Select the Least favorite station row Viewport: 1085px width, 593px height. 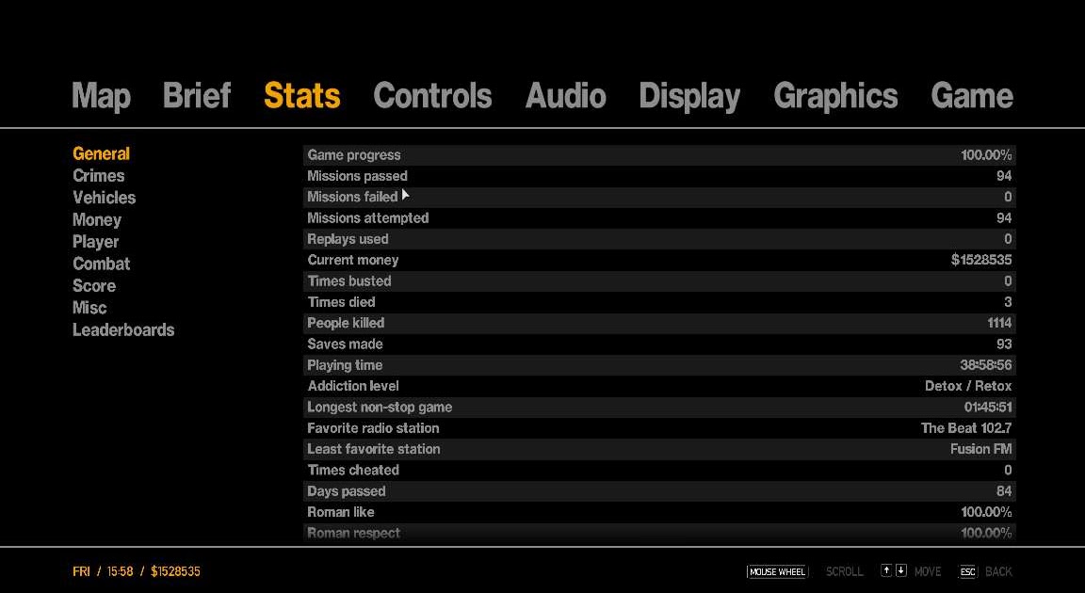pyautogui.click(x=659, y=449)
